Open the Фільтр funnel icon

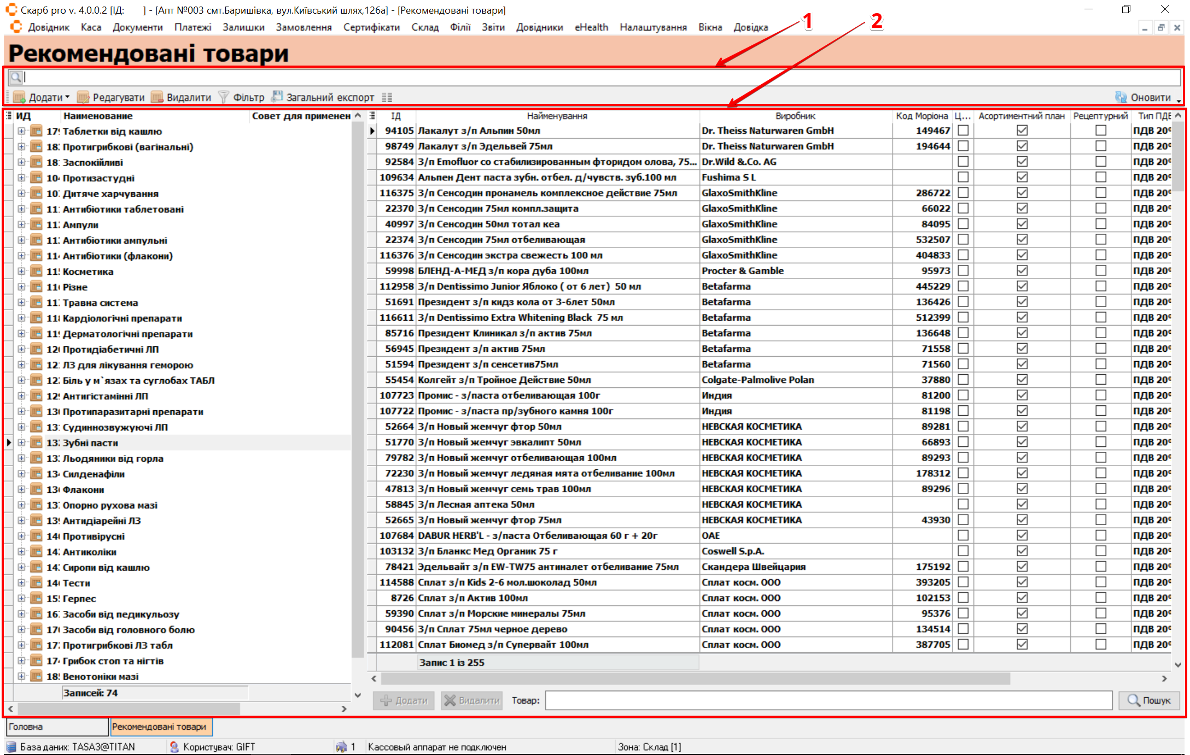tap(223, 97)
